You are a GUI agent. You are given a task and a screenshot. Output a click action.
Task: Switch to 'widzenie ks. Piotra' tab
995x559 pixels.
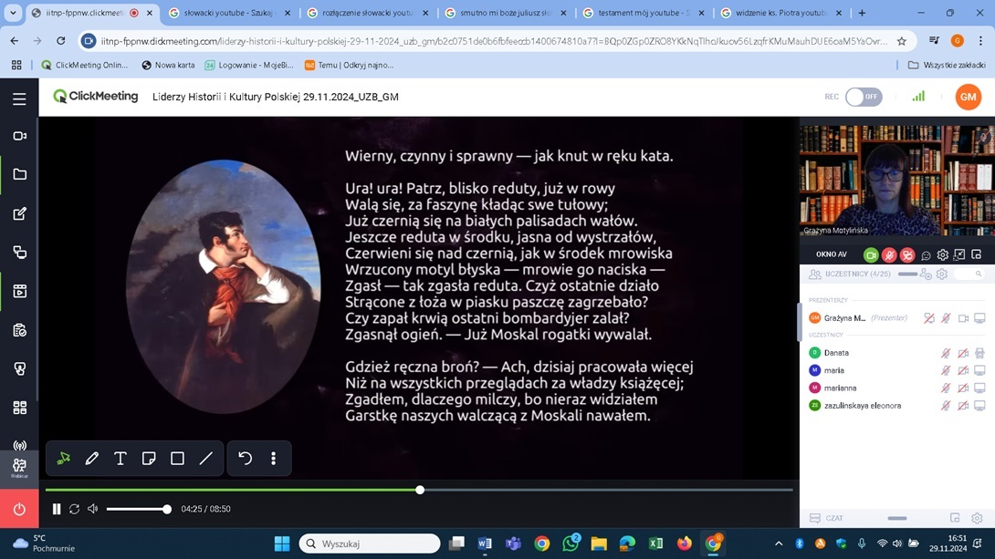(780, 13)
